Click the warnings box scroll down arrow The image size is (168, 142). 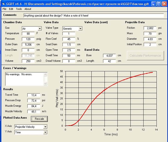tap(45, 84)
